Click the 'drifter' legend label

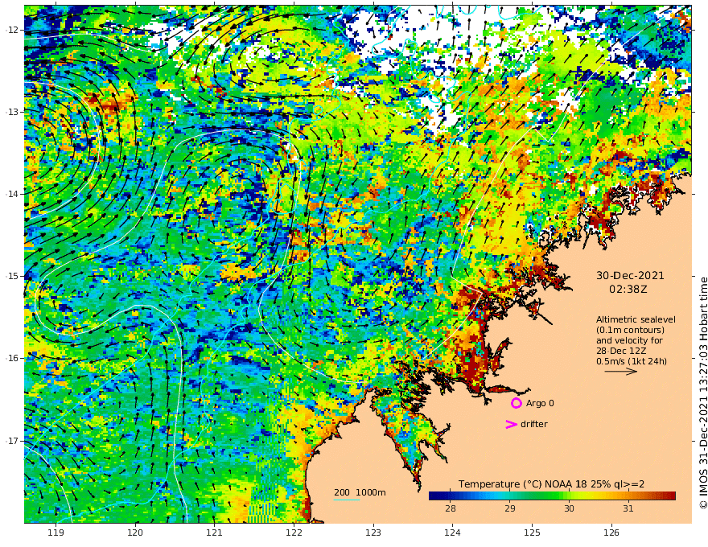coord(533,424)
